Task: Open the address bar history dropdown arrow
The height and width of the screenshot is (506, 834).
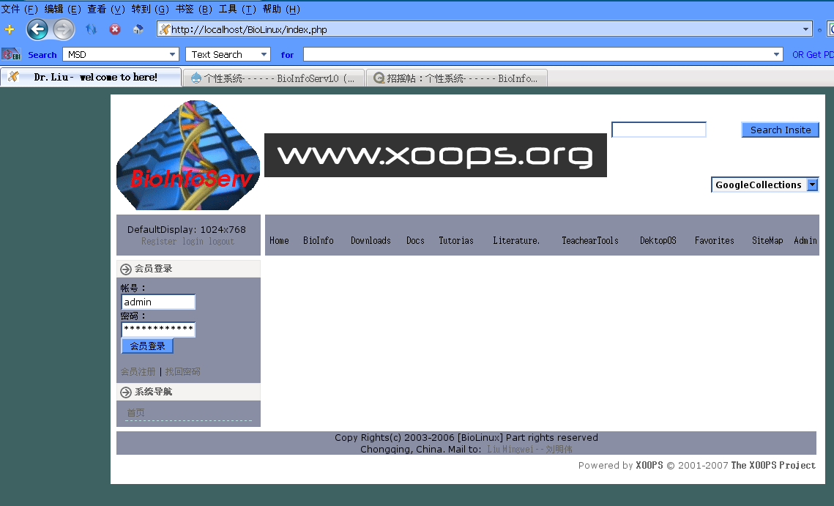Action: pyautogui.click(x=806, y=29)
